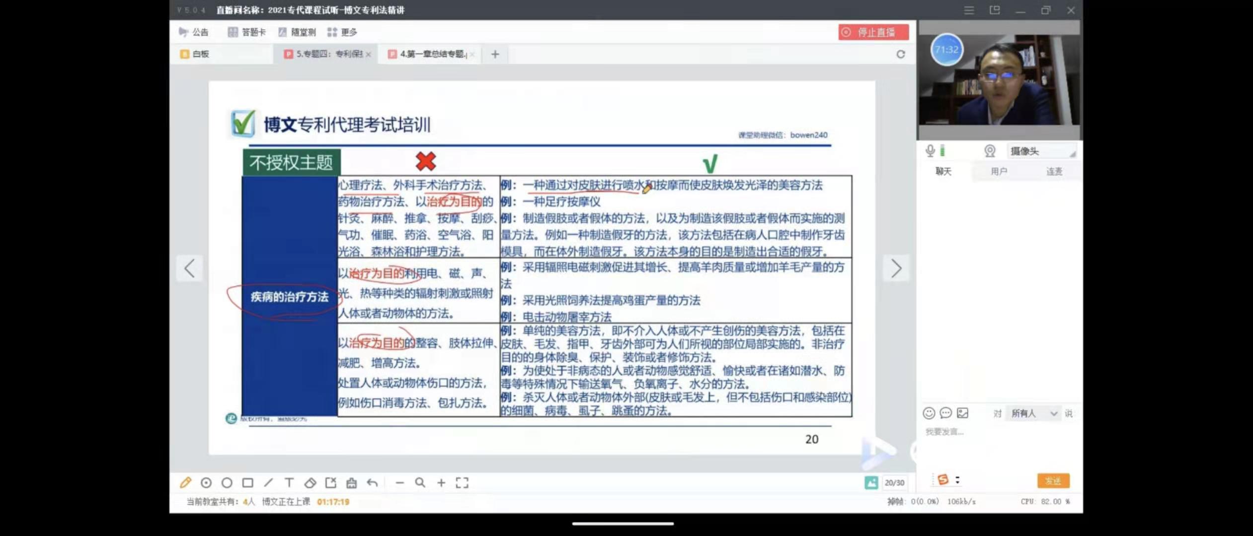Toggle the webcam icon
1253x536 pixels.
click(x=990, y=151)
